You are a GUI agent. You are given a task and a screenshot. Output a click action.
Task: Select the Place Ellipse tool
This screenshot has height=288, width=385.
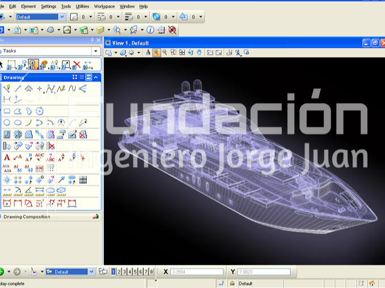tap(18, 123)
